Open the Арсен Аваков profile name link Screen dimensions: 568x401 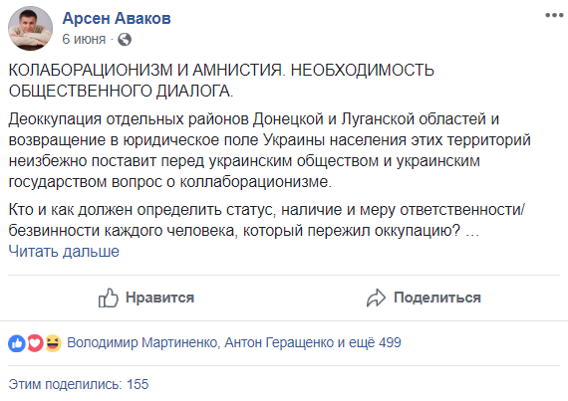click(117, 18)
